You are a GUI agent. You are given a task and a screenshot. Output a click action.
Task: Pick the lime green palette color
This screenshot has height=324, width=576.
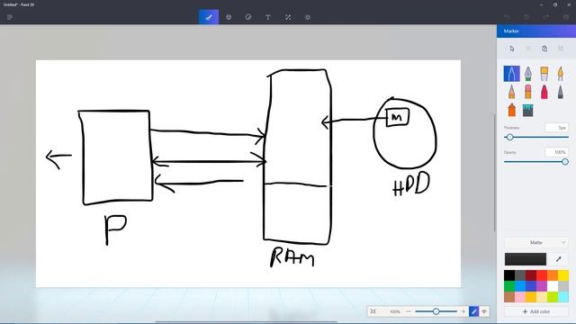[x=553, y=297]
